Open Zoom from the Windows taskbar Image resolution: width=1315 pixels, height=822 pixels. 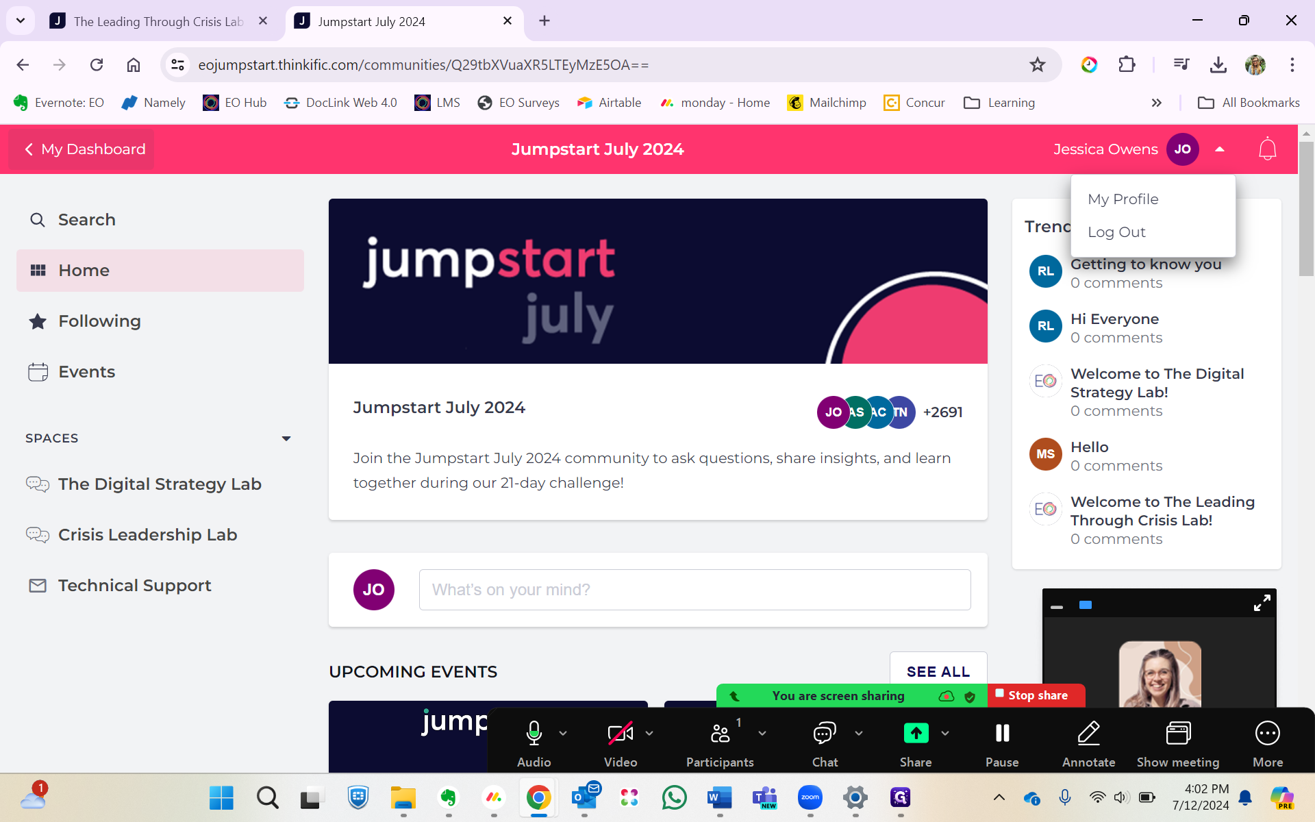[x=810, y=797]
